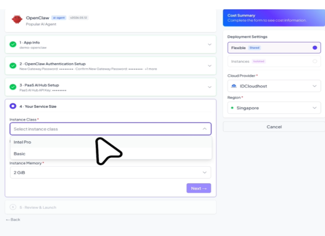Select the Instances Isolated radio button
The width and height of the screenshot is (325, 236).
pyautogui.click(x=315, y=61)
